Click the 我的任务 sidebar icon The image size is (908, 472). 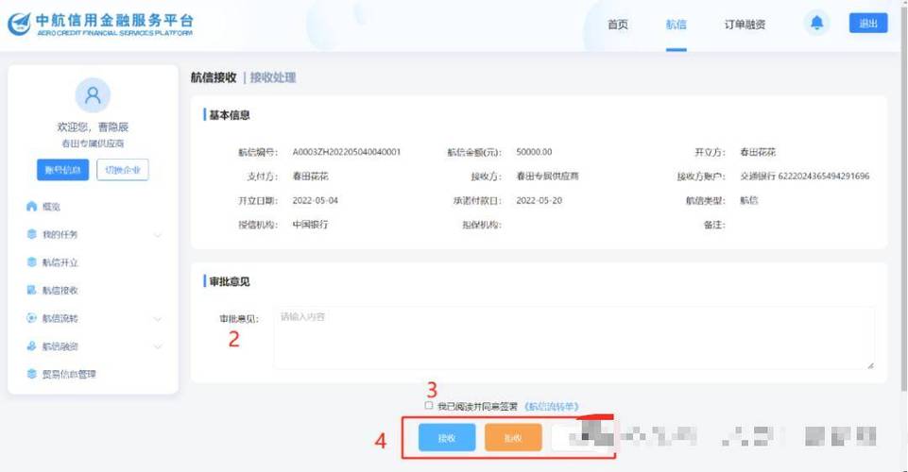click(31, 234)
